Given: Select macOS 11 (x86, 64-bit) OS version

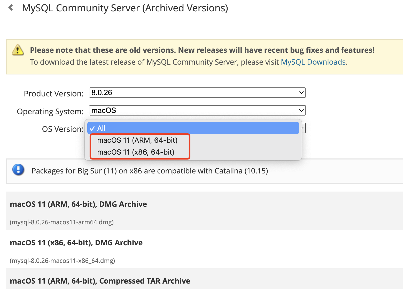Looking at the screenshot, I should (x=135, y=152).
